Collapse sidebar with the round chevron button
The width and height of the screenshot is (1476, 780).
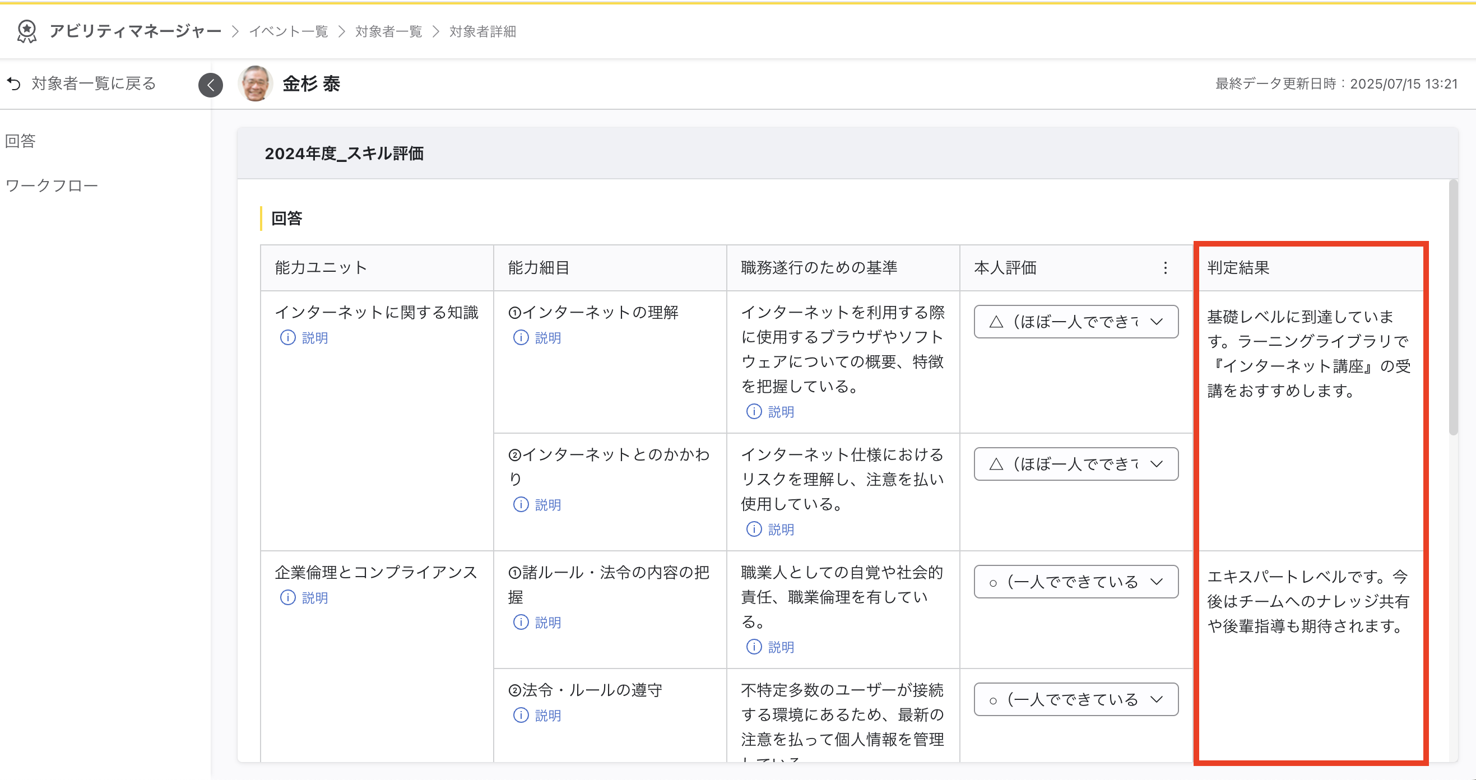coord(210,85)
